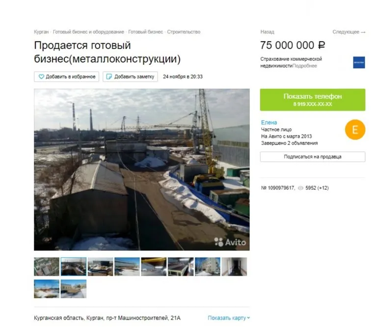
Task: Open Подробнее insurance details link
Action: (304, 66)
